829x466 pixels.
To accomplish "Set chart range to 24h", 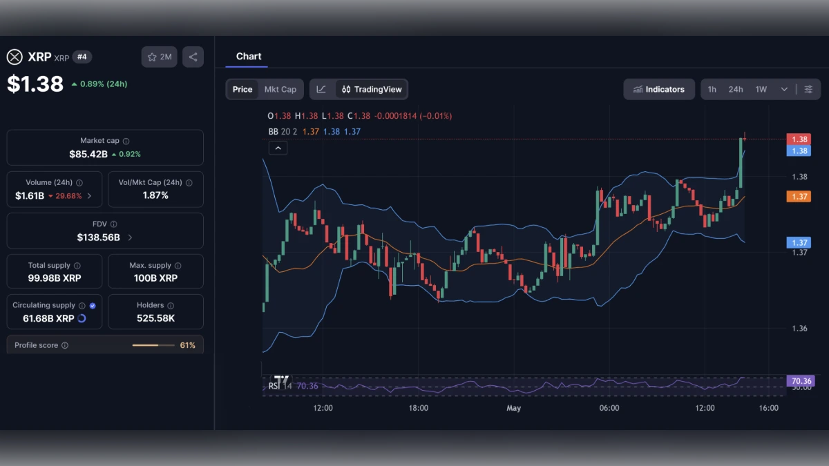I will click(x=736, y=89).
